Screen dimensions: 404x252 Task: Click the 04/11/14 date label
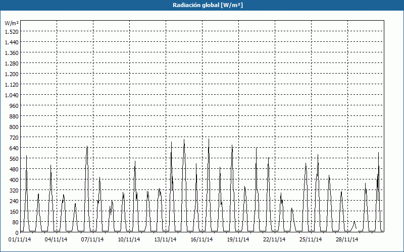pos(56,240)
